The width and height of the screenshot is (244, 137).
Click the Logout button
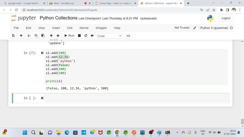226,18
